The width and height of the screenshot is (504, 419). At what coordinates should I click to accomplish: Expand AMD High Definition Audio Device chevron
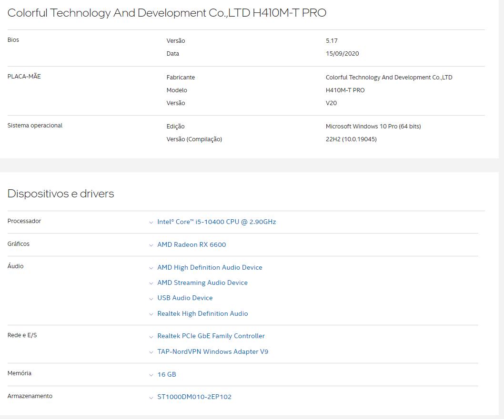[x=151, y=268]
